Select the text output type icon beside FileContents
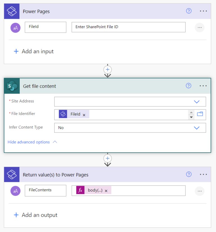 pyautogui.click(x=15, y=191)
